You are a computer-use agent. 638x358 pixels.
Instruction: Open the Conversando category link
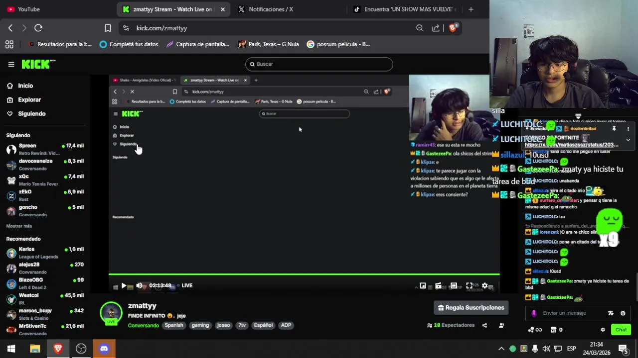(143, 325)
